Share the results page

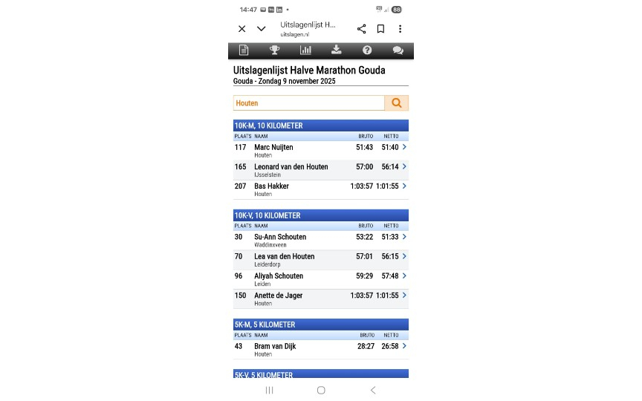(361, 29)
